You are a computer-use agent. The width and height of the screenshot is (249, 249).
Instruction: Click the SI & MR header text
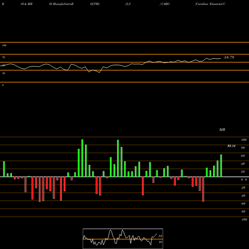click(26, 4)
